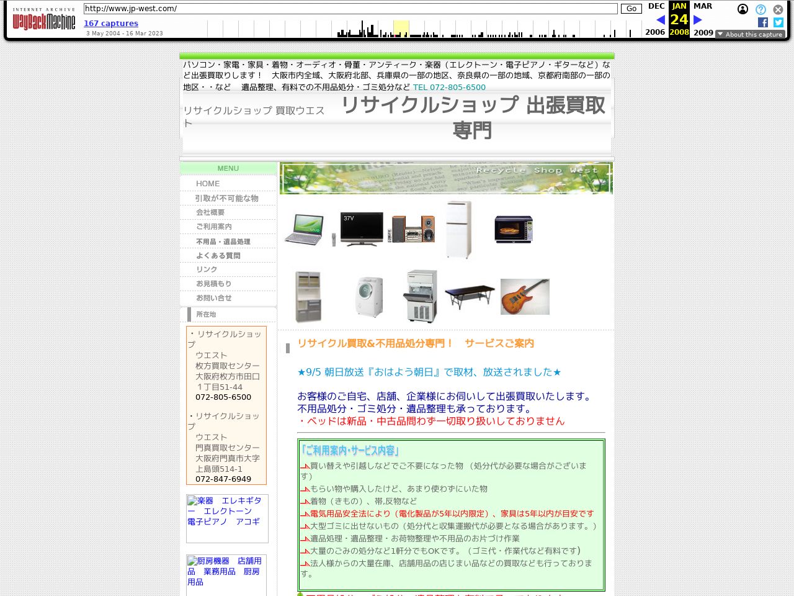Click the user profile icon in the toolbar
The height and width of the screenshot is (596, 794).
(743, 9)
